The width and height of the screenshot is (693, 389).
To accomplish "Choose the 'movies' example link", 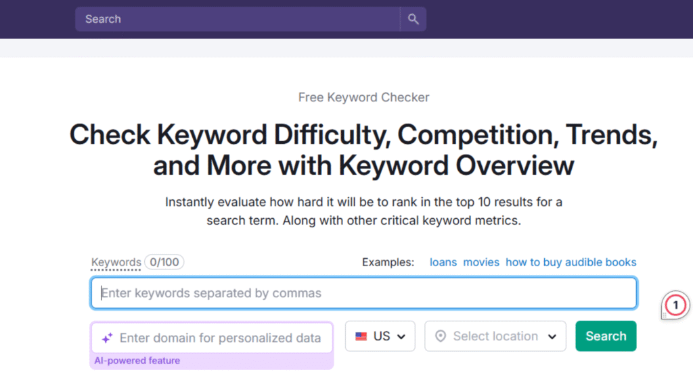I will (481, 262).
